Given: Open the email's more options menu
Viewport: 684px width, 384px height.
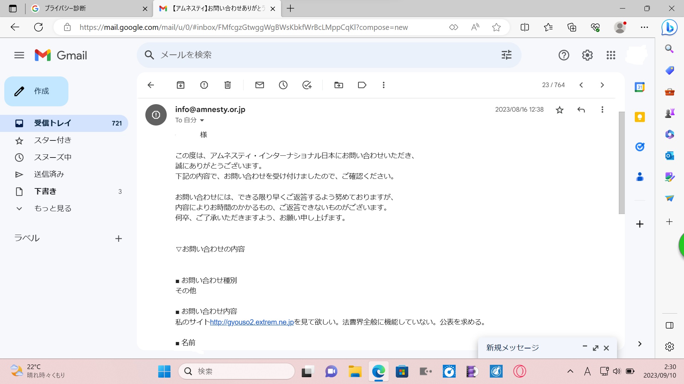Looking at the screenshot, I should point(602,110).
